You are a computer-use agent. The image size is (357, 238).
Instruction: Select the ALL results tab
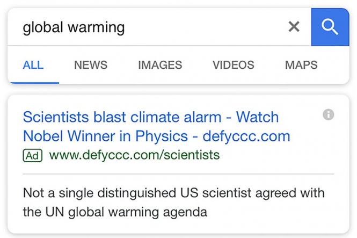pos(33,66)
